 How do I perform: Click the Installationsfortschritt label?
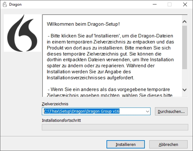61,120
